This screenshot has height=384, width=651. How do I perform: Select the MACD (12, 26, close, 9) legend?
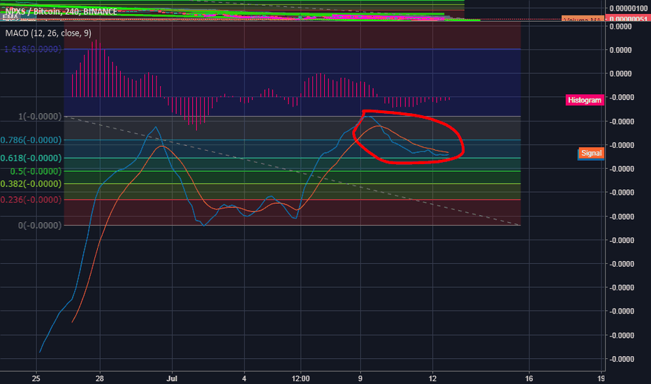pyautogui.click(x=48, y=34)
